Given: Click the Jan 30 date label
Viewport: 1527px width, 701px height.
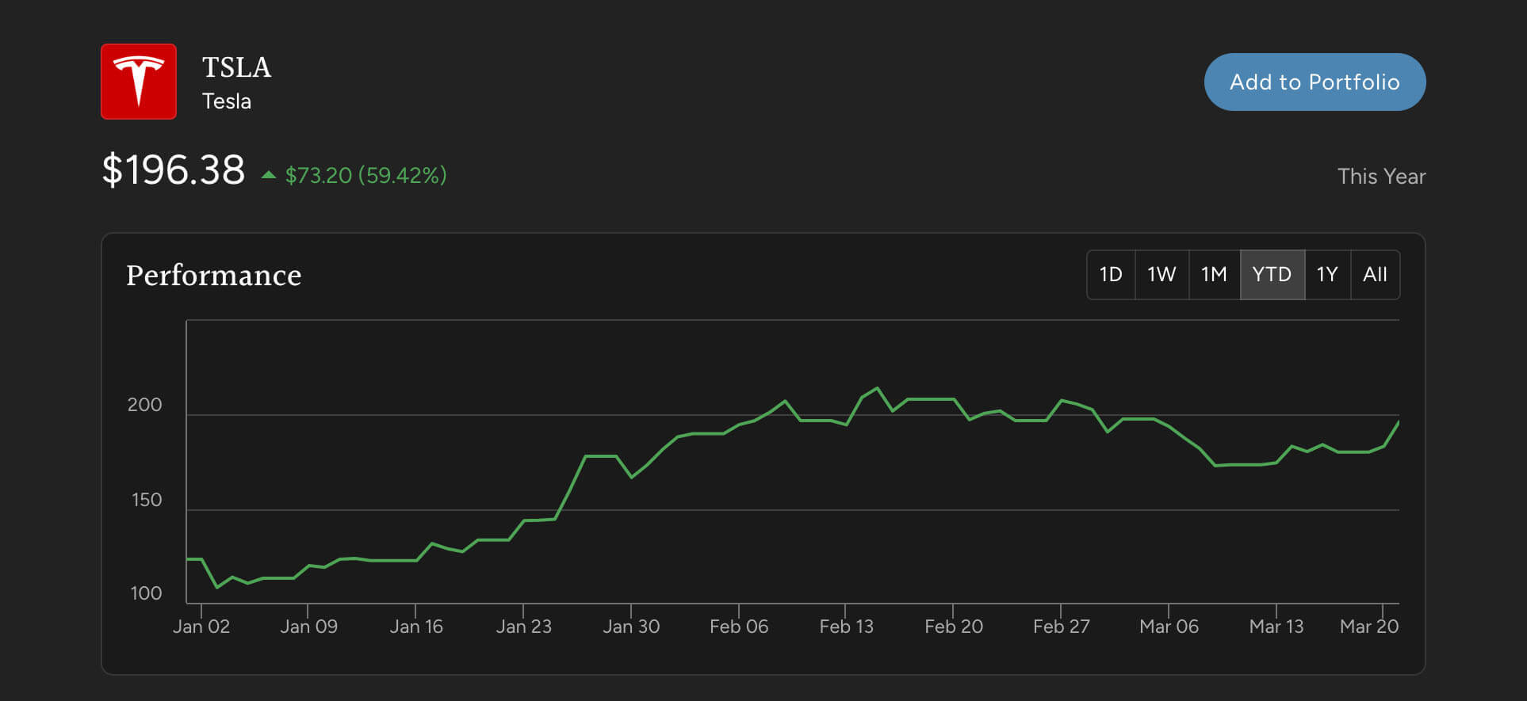Looking at the screenshot, I should pos(631,627).
